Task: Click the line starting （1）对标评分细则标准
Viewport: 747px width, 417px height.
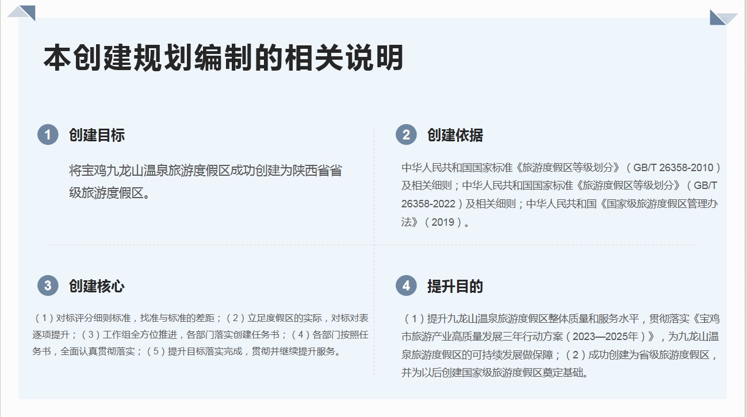Action: pos(202,318)
